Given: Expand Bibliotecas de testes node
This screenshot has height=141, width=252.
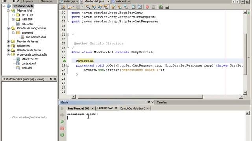Looking at the screenshot, I should [x=9, y=50].
